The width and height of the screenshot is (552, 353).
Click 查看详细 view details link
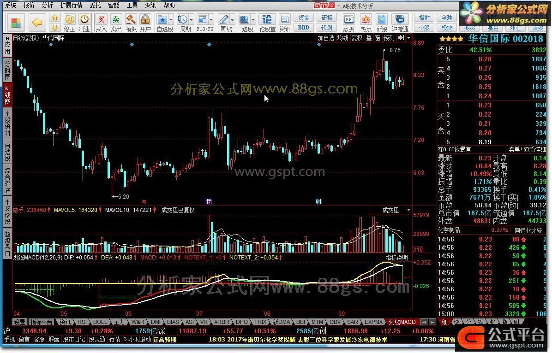coord(535,149)
